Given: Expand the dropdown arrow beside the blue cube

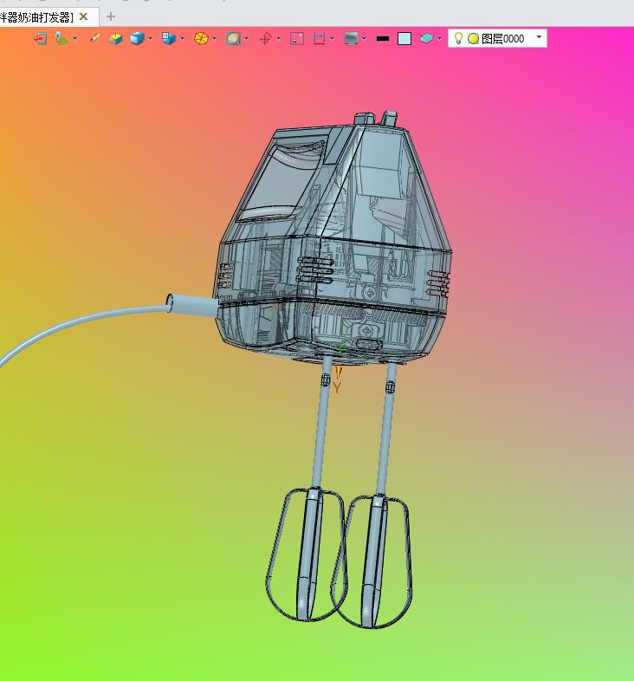Looking at the screenshot, I should click(150, 38).
